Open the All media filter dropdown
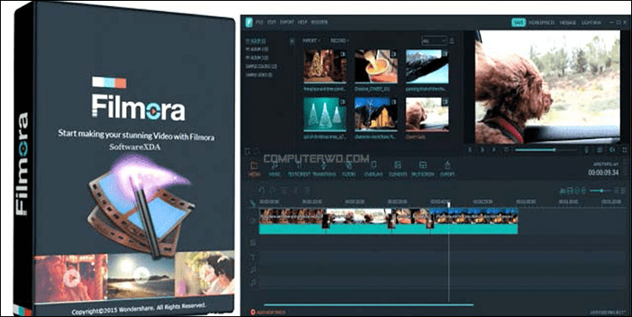 tap(434, 40)
